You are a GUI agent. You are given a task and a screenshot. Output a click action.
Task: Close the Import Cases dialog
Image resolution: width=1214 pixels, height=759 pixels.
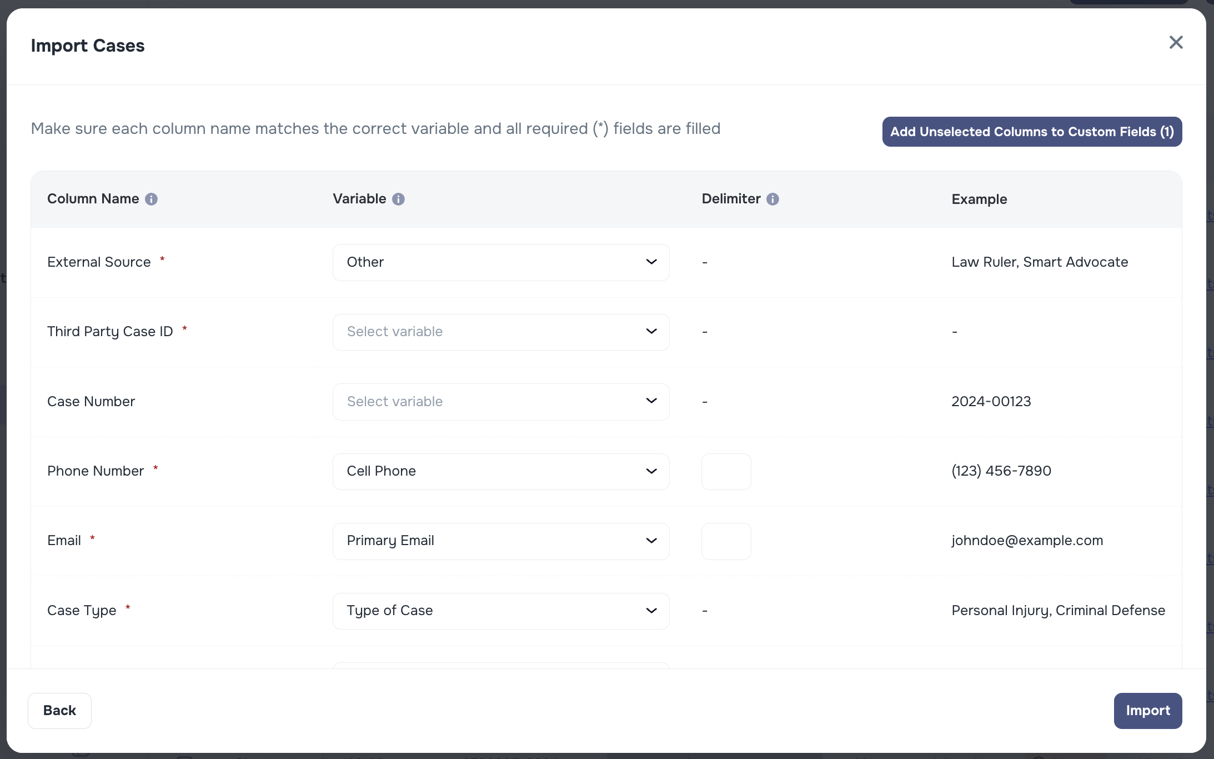coord(1176,42)
